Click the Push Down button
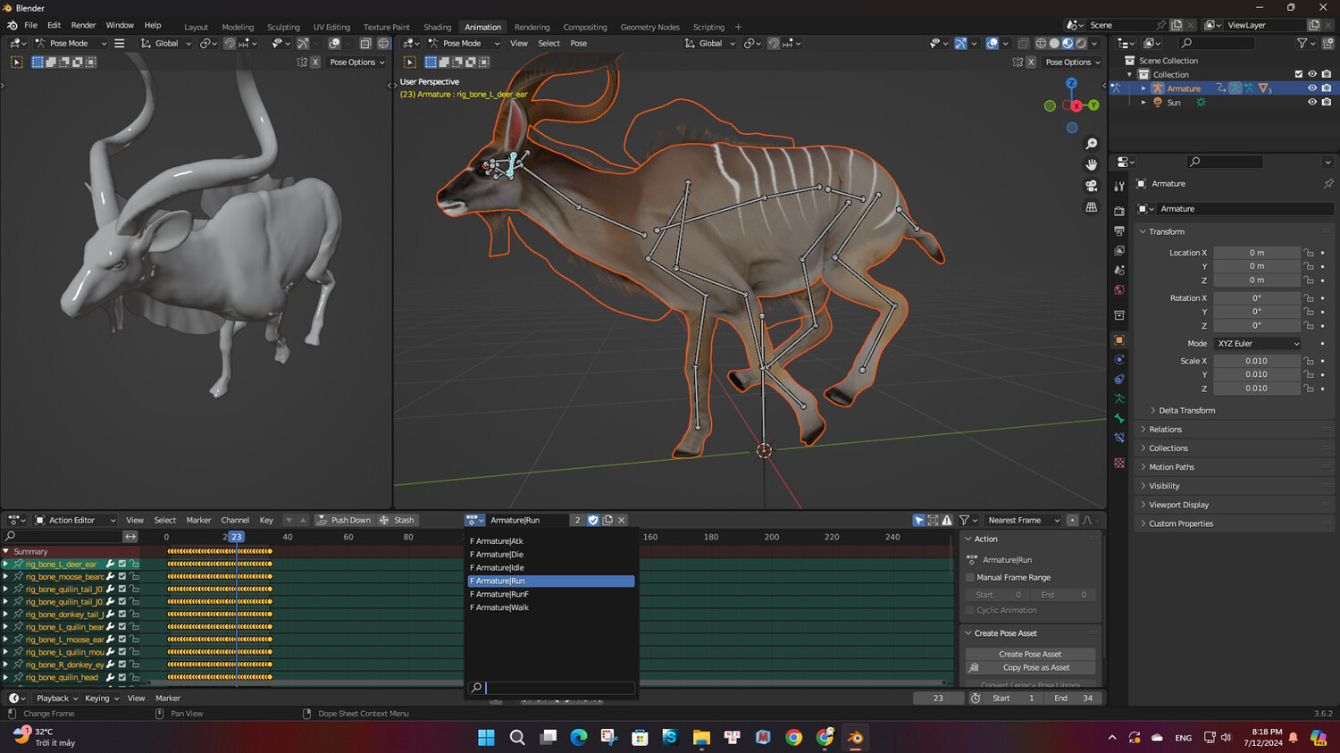This screenshot has width=1340, height=753. (344, 520)
